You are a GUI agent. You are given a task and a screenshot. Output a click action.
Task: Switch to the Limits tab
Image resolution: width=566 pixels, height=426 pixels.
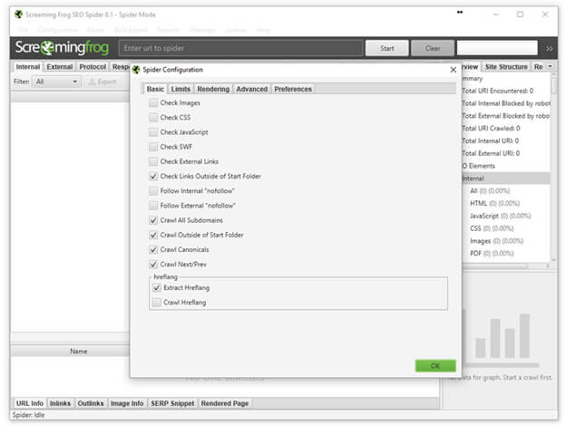[x=181, y=89]
